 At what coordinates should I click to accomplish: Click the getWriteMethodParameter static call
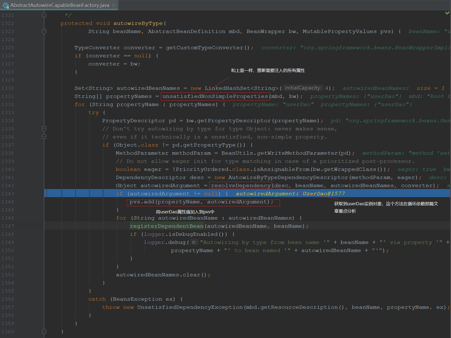coord(297,153)
